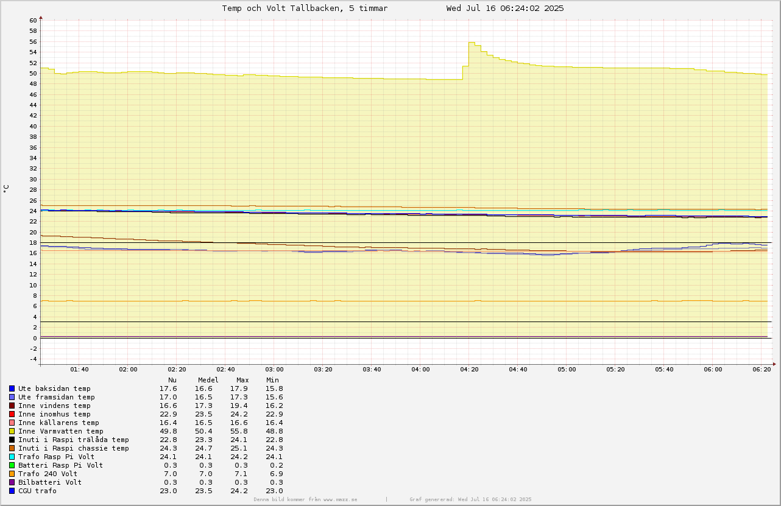The image size is (781, 506).
Task: Click the 'Medel' column header
Action: coord(208,380)
